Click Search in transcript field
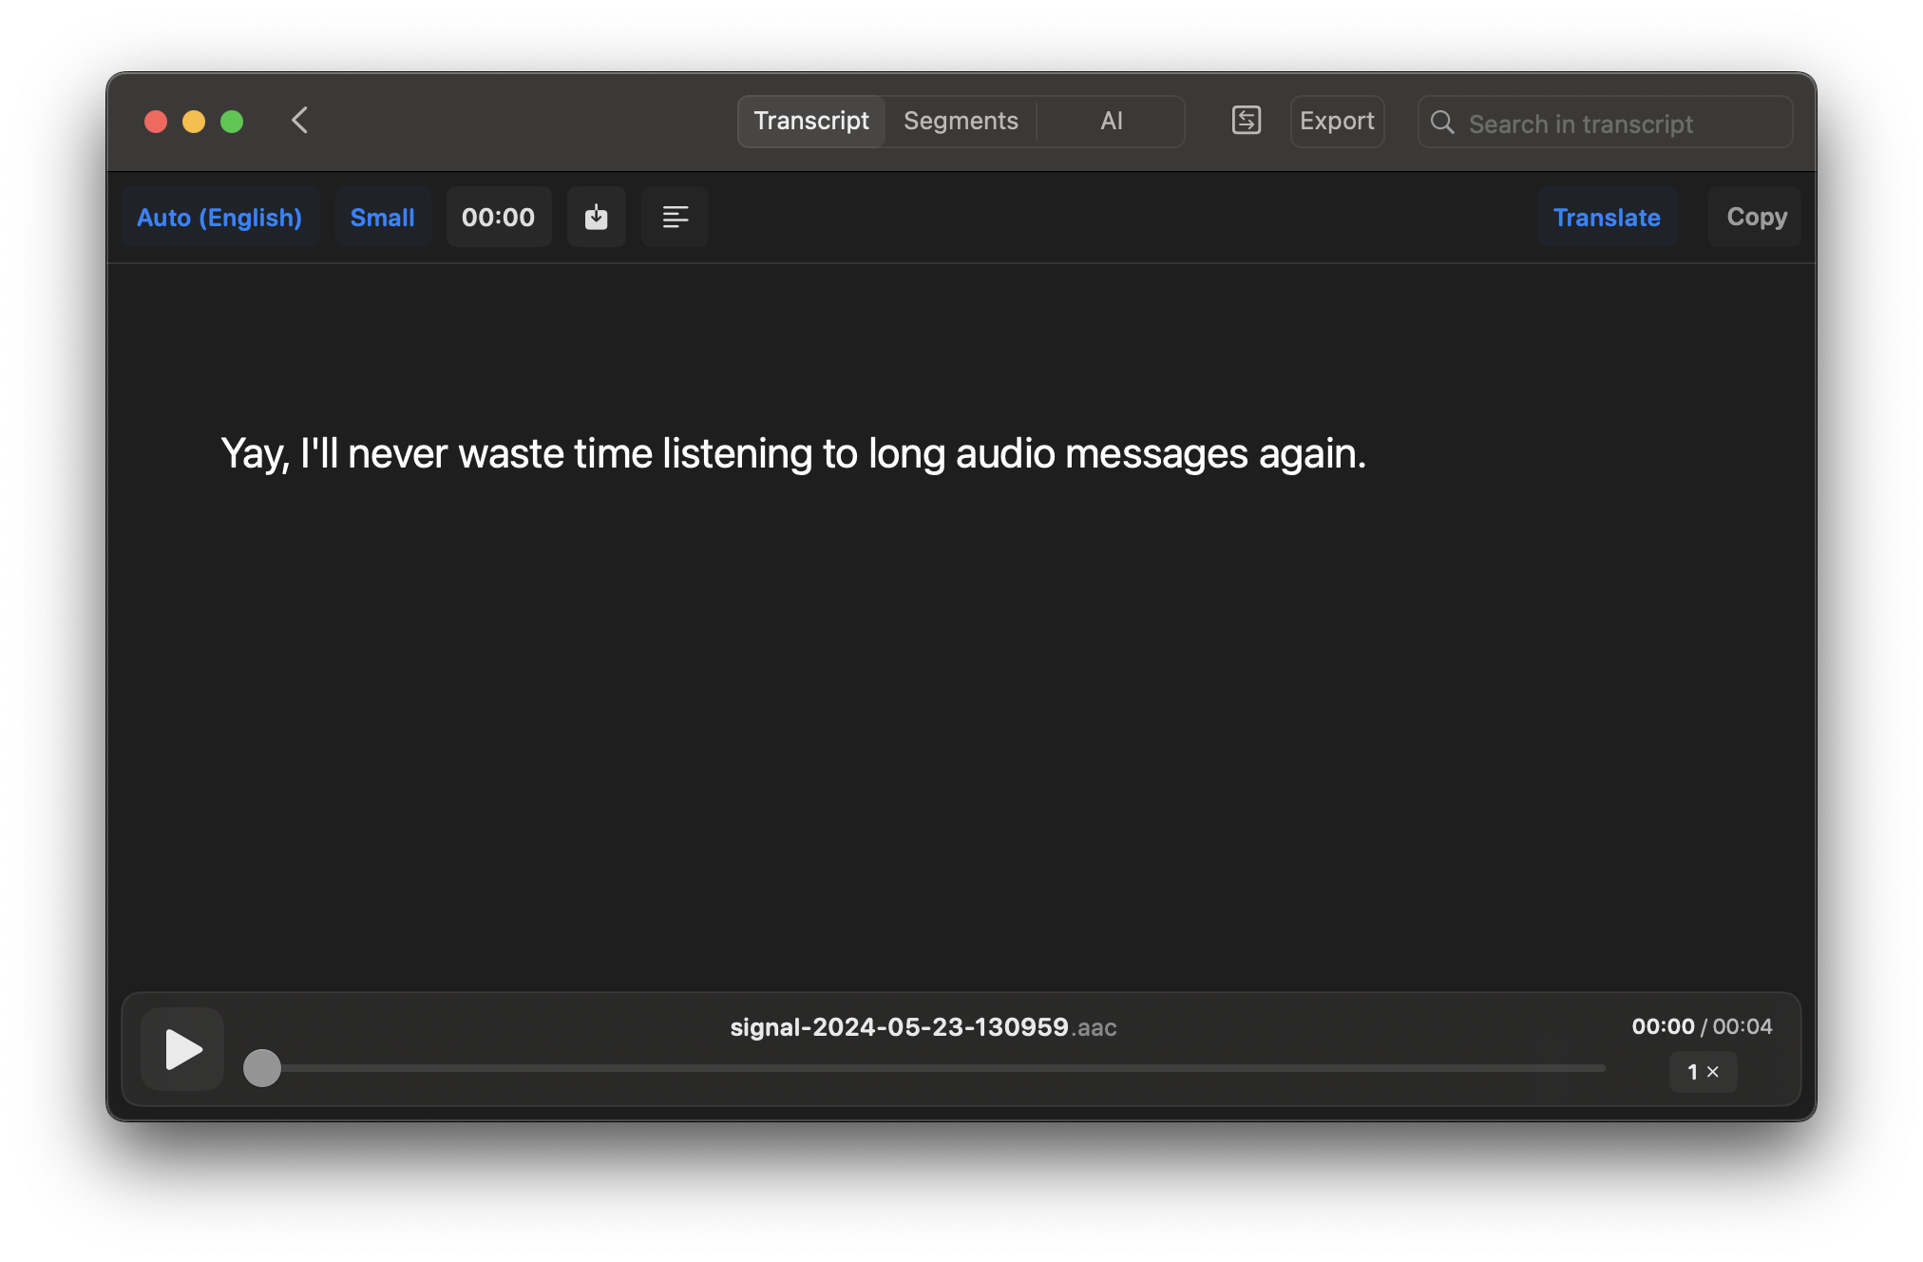This screenshot has width=1923, height=1262. pos(1605,123)
